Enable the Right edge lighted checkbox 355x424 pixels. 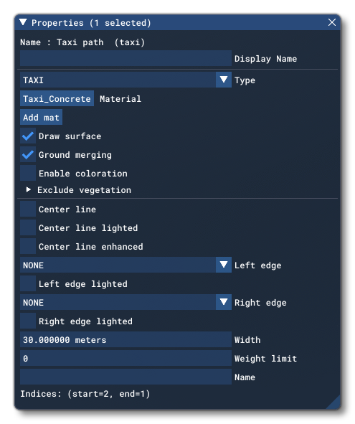(28, 321)
